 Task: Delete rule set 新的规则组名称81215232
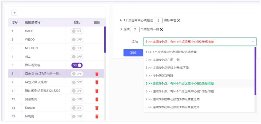pyautogui.click(x=97, y=91)
